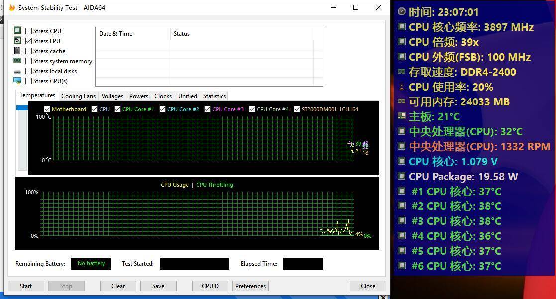Enable the Stress cache checkbox
The height and width of the screenshot is (299, 556).
pos(29,51)
